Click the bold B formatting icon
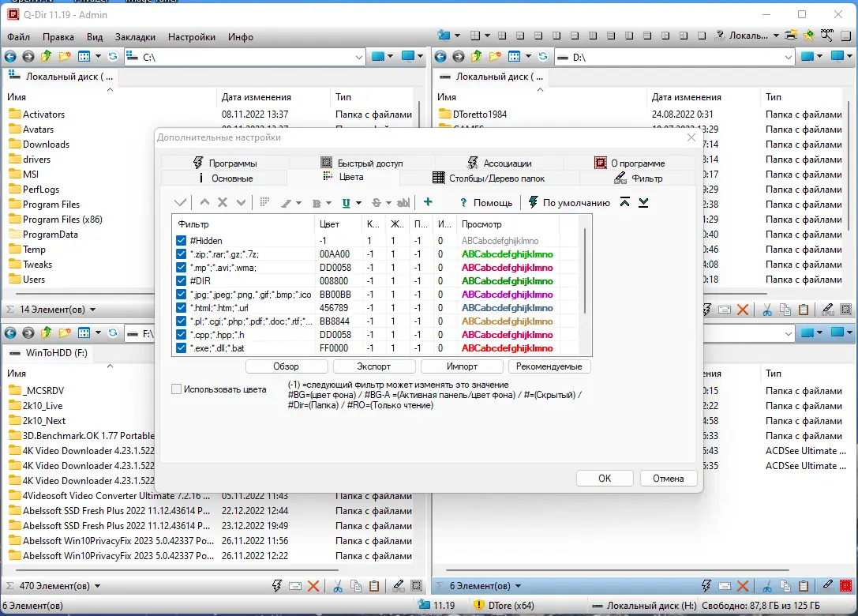 (317, 203)
